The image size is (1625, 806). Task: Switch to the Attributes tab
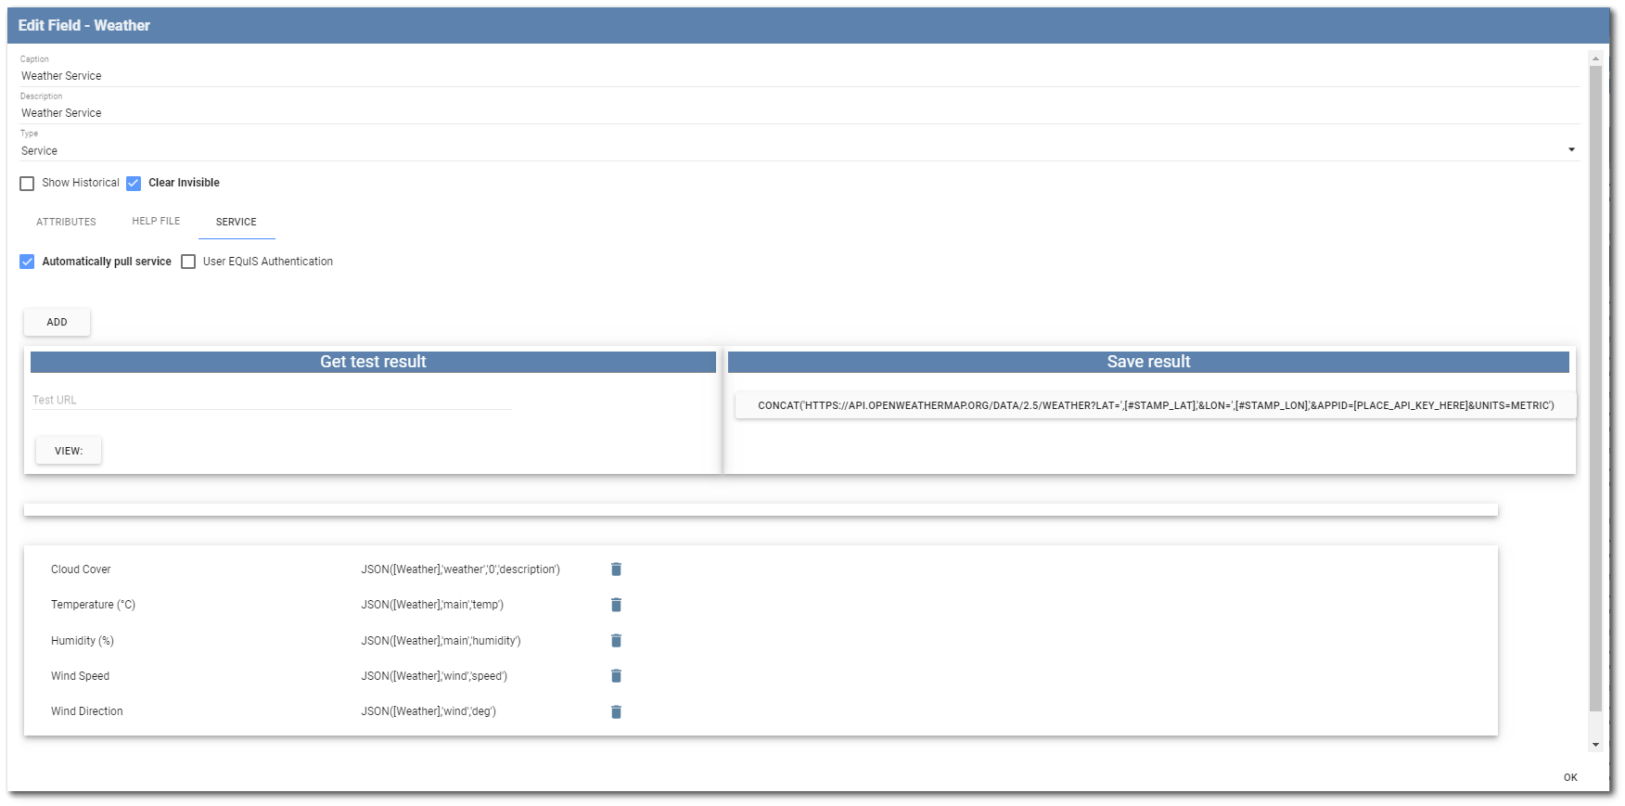pyautogui.click(x=66, y=222)
